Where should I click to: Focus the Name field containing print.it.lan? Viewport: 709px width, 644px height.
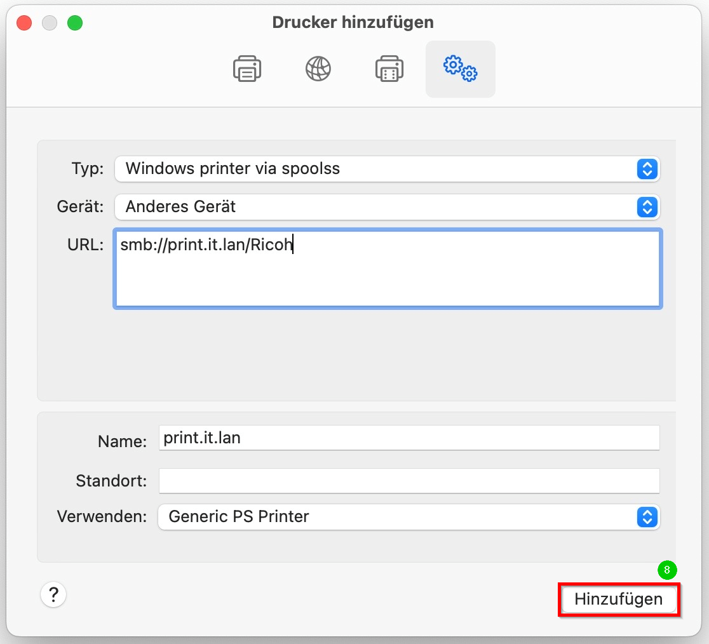[409, 438]
